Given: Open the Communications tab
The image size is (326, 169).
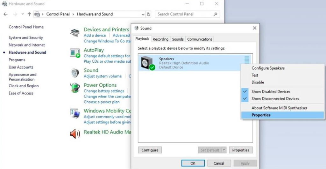Looking at the screenshot, I should click(200, 39).
